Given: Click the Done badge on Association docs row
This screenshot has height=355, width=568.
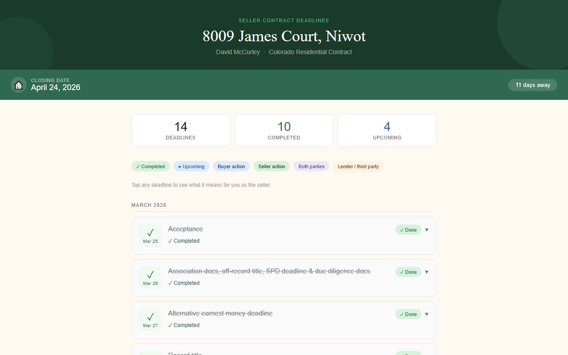Looking at the screenshot, I should (x=408, y=272).
